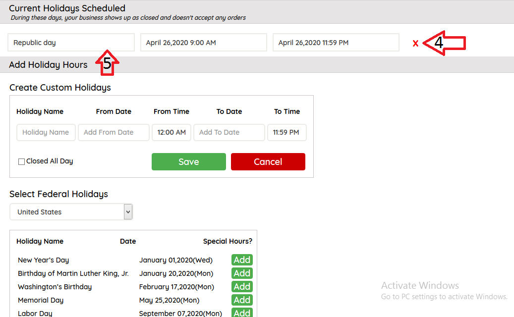Edit the Republic day name field

coord(71,43)
